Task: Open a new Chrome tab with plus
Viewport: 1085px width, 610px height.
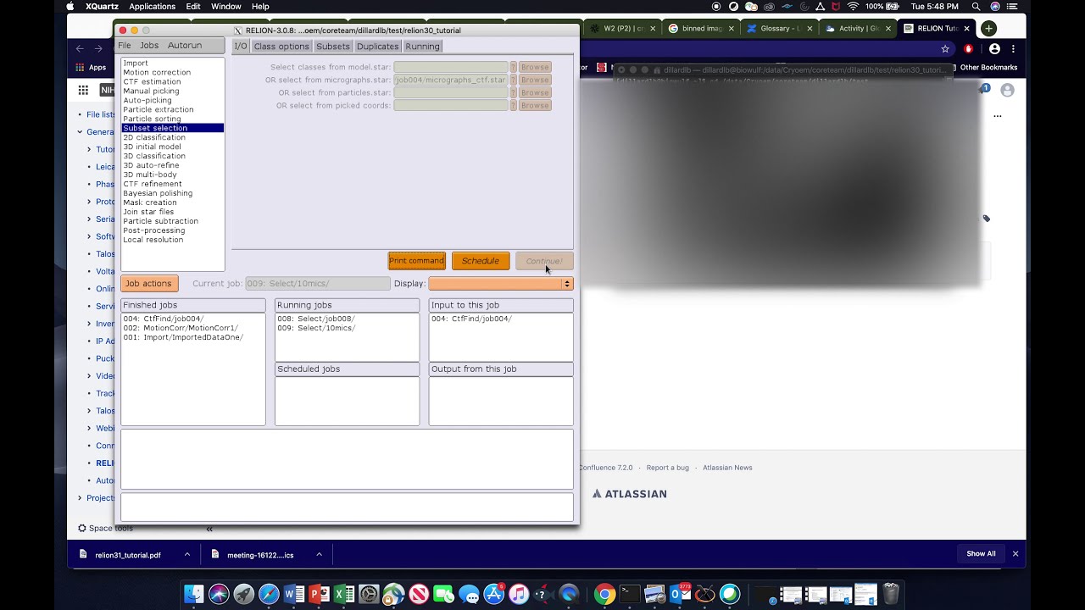Action: point(988,28)
